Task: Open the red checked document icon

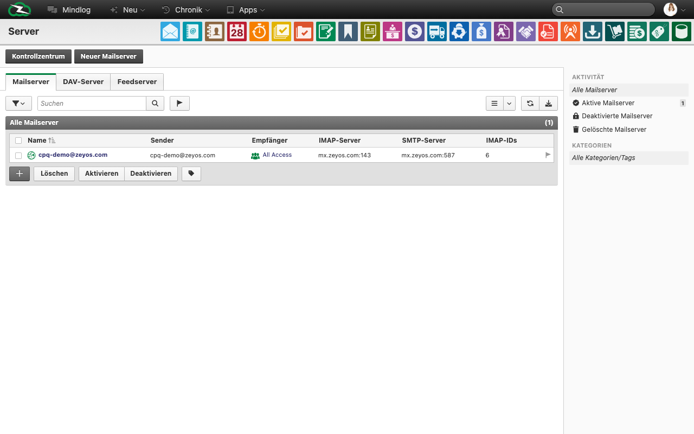Action: click(548, 31)
